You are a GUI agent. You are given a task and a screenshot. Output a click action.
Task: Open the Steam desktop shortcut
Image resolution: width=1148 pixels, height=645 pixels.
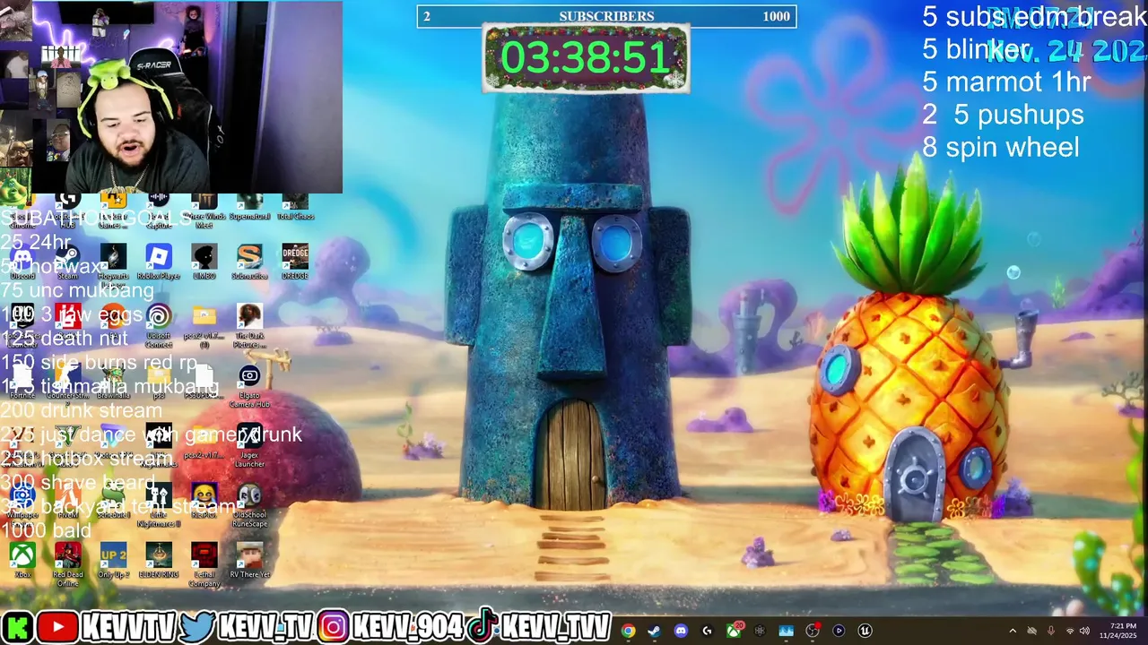tap(68, 262)
